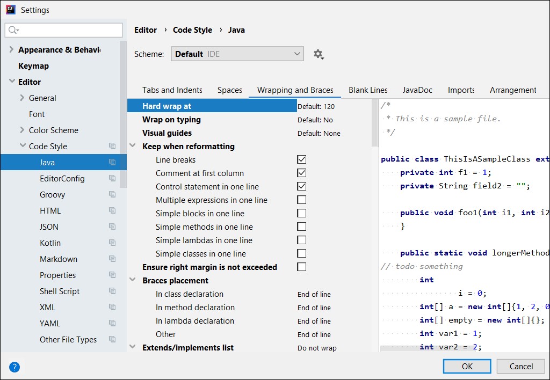Expand the Color Scheme node arrow
550x380 pixels.
pyautogui.click(x=22, y=130)
